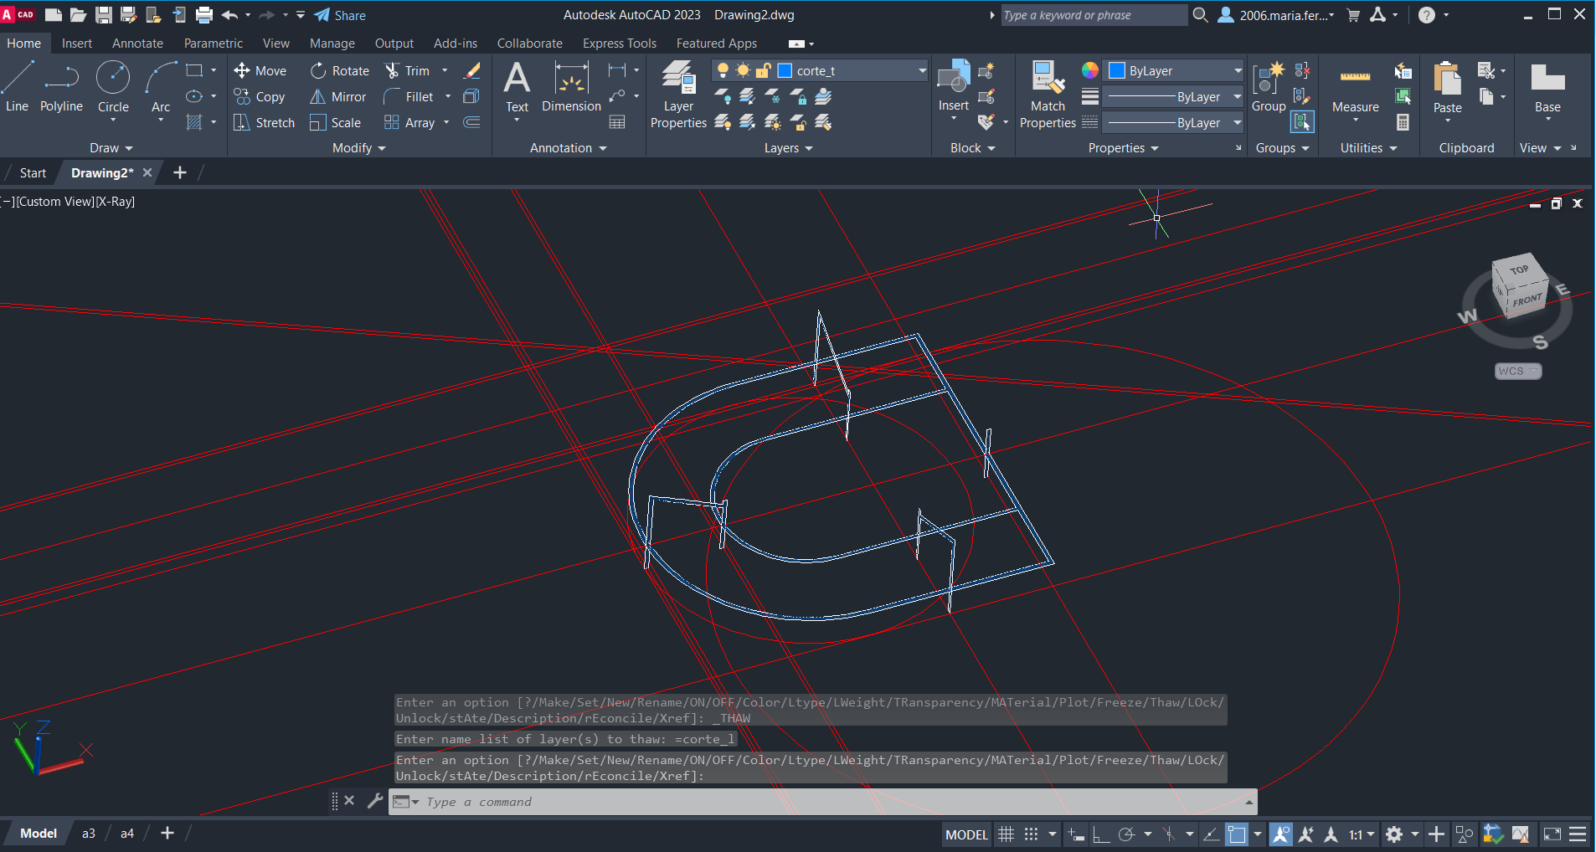1596x852 pixels.
Task: Click the corte_t layer color swatch
Action: 785,71
